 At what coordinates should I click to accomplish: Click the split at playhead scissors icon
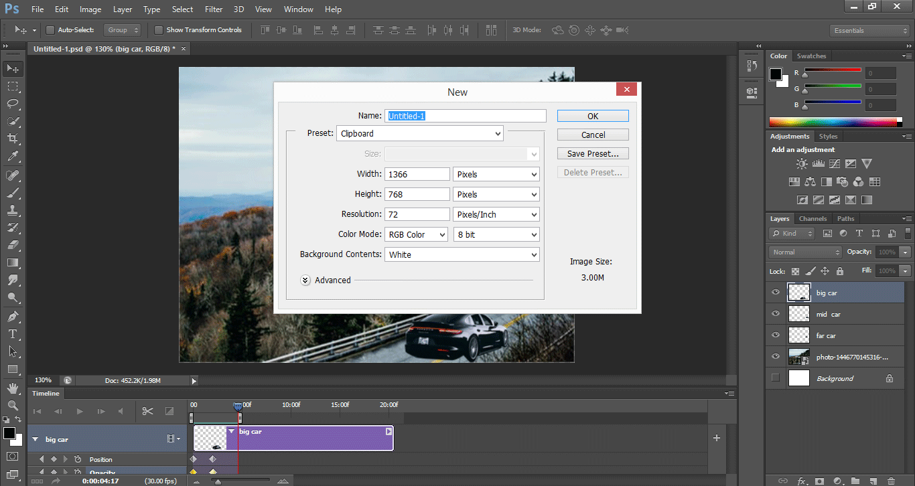pyautogui.click(x=148, y=411)
